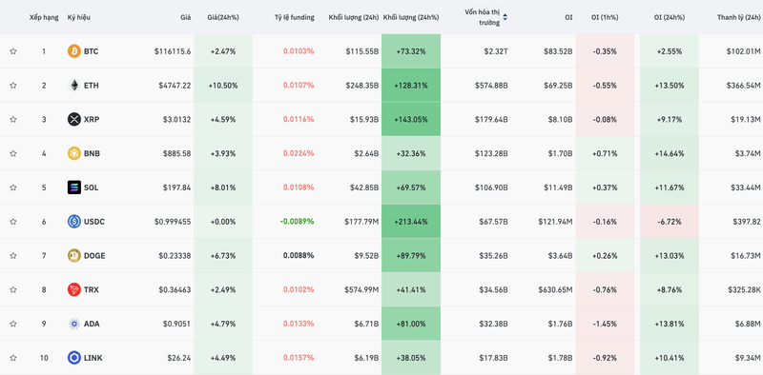Click the Chainlink LINK coin icon

coord(74,358)
